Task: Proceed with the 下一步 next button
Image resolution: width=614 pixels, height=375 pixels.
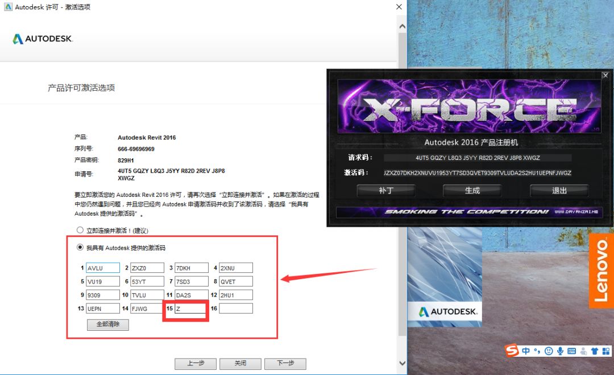Action: (x=285, y=363)
